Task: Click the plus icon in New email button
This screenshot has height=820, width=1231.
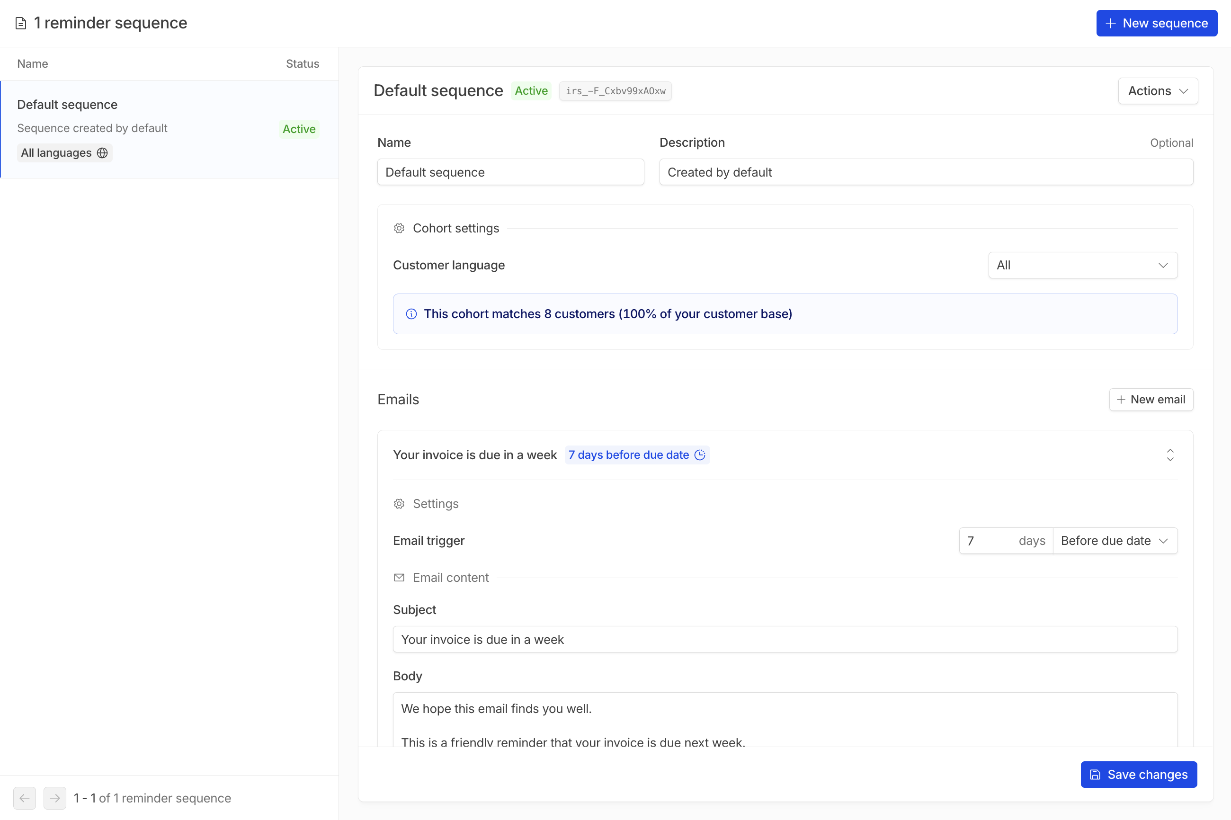Action: point(1121,400)
